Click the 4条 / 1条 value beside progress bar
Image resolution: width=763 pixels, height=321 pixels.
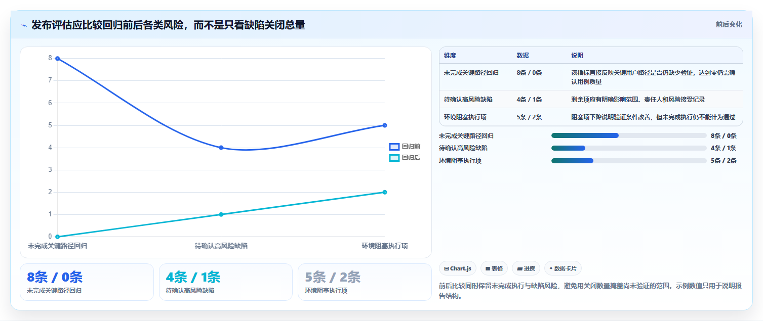(724, 148)
